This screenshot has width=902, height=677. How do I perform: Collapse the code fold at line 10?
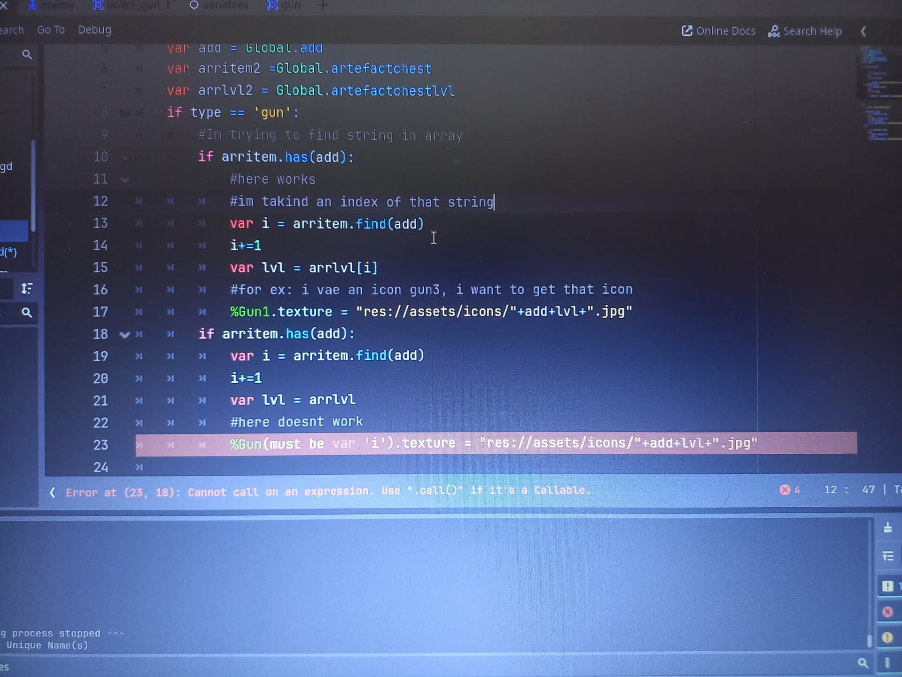tap(124, 157)
